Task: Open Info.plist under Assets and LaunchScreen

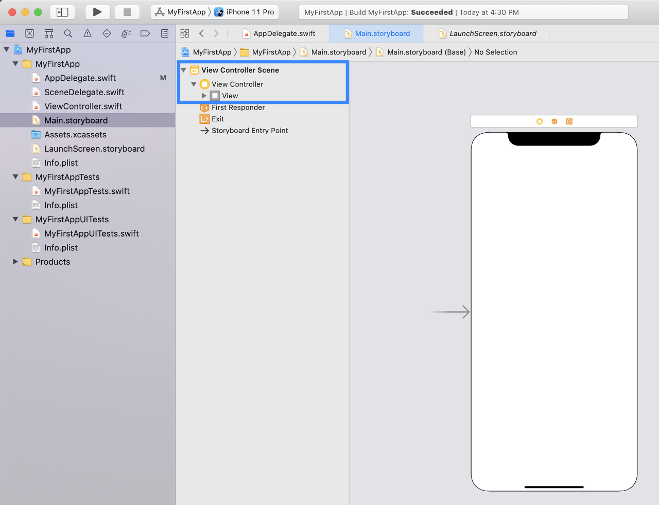Action: 88,163
